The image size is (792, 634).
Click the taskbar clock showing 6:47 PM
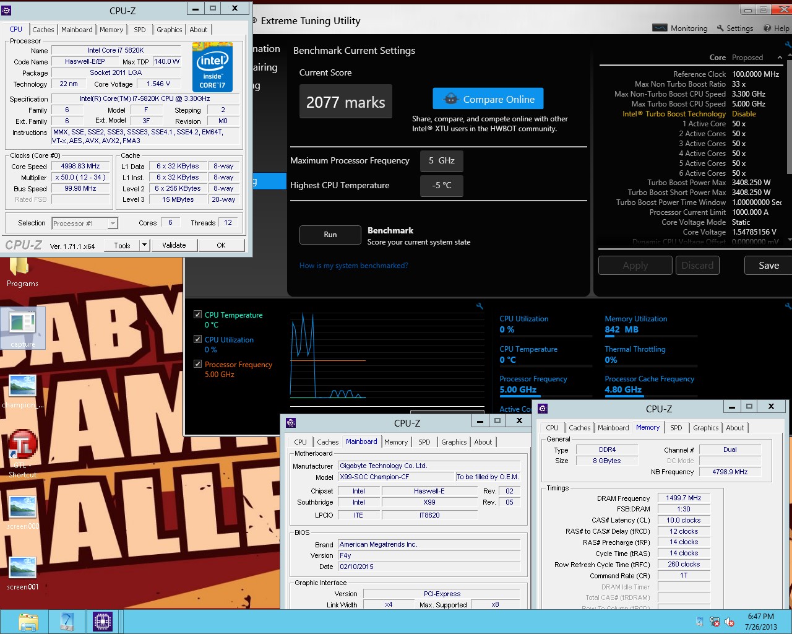760,622
